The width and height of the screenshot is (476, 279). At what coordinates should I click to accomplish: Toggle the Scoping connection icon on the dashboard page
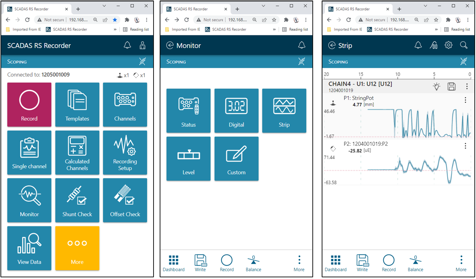(142, 61)
